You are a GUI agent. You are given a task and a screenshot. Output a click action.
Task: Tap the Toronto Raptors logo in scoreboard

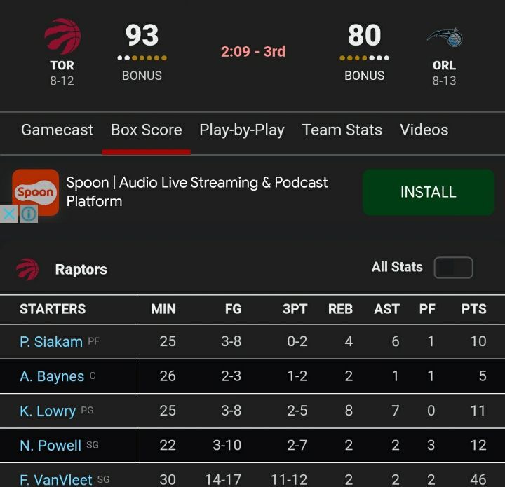pyautogui.click(x=62, y=36)
